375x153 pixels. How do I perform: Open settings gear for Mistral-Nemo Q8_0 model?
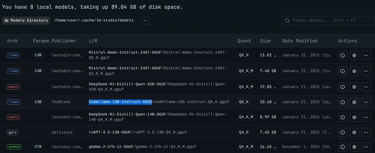click(354, 55)
